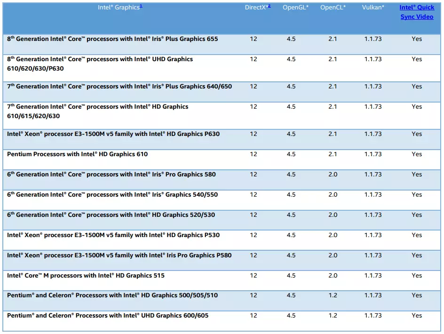
Task: Select OpenCL 2.0 in Xeon P530 row
Action: point(333,235)
